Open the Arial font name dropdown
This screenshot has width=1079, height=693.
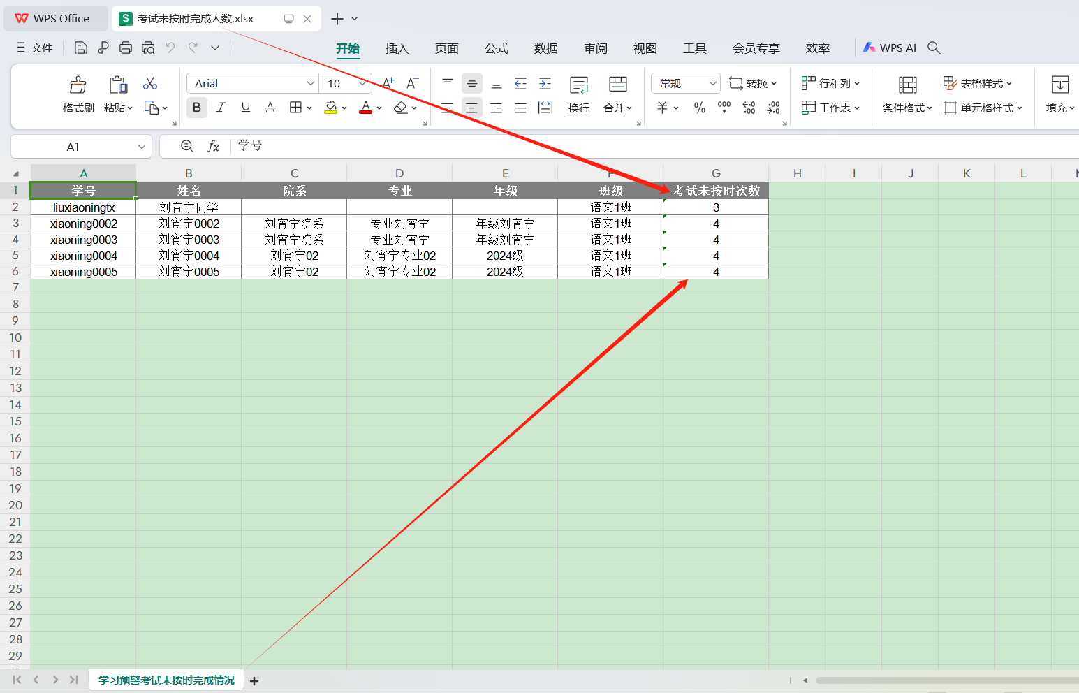(x=311, y=83)
